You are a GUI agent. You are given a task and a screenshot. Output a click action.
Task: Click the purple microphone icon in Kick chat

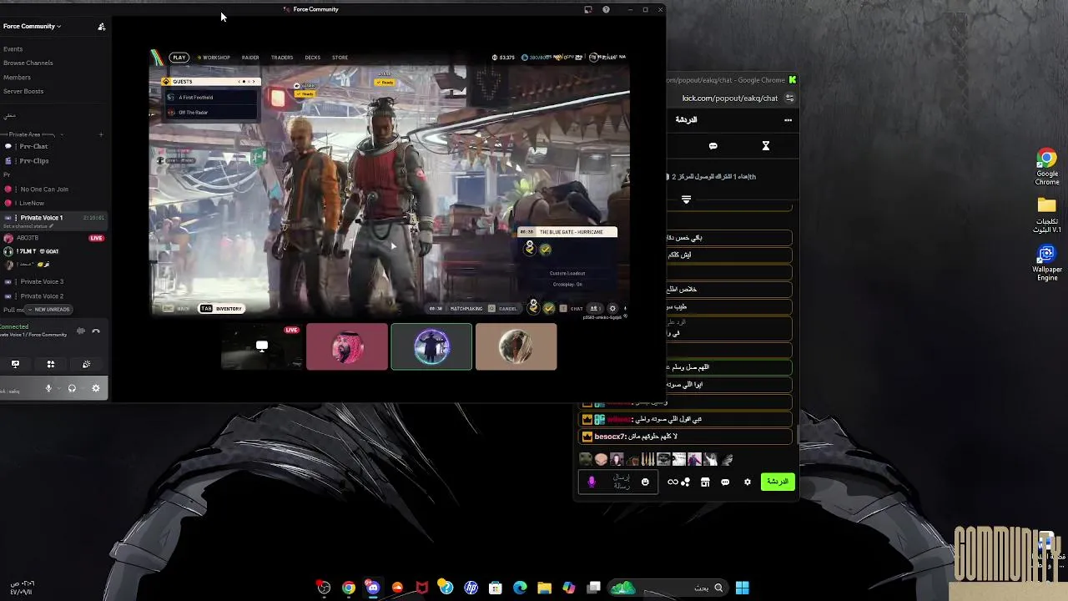click(x=592, y=482)
